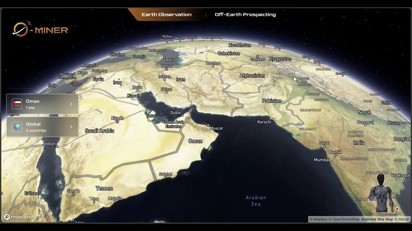
Task: Expand the Oman site chevron
Action: tap(71, 104)
